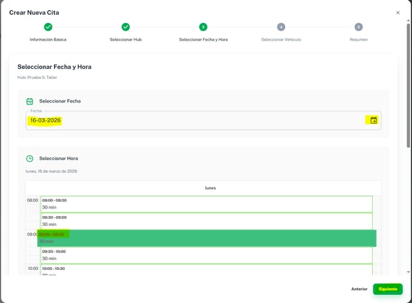Click the Fecha input showing 16-03-2026

[203, 120]
